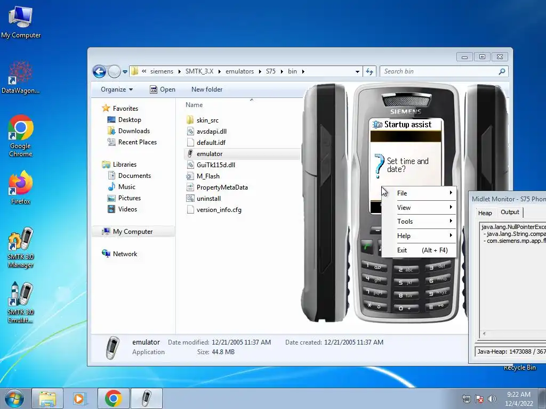Click the Open toolbar button
Viewport: 546px width, 409px height.
click(x=163, y=89)
